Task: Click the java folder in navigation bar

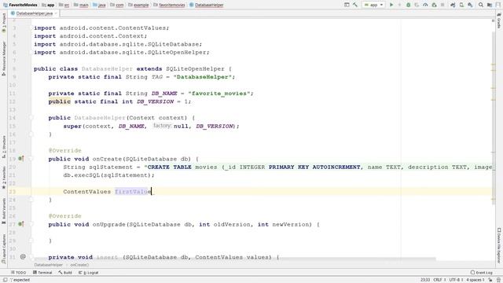Action: coord(99,5)
